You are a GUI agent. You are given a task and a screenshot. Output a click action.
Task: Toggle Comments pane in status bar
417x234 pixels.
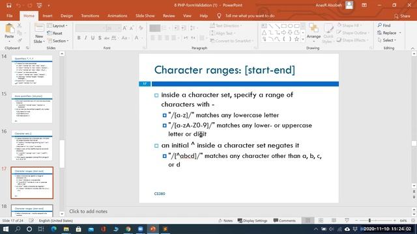pos(284,221)
